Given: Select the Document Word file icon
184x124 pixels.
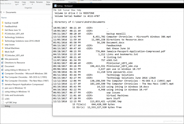Looking at the screenshot, I should (3, 66).
